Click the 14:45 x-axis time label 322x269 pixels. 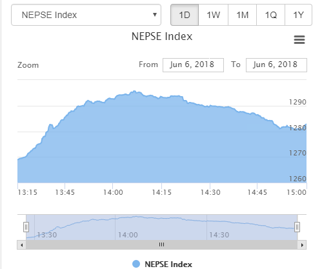tap(257, 192)
